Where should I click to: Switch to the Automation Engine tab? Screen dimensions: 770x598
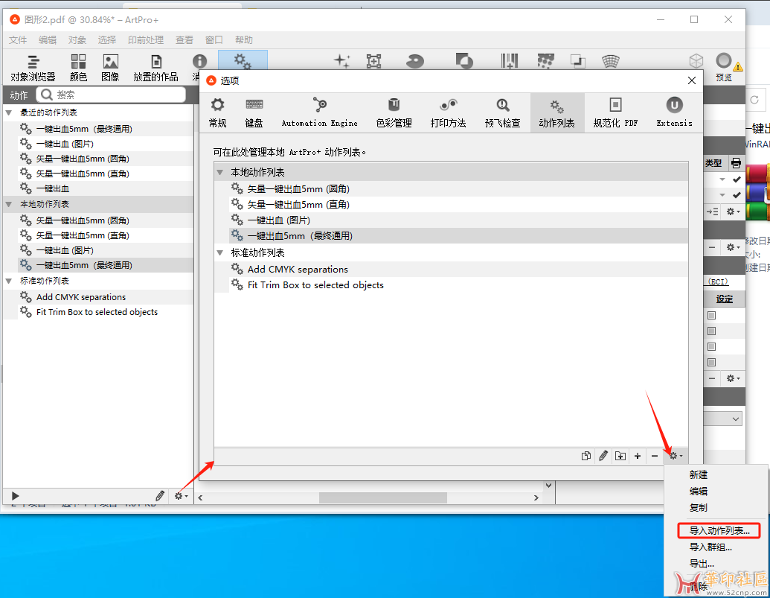320,113
